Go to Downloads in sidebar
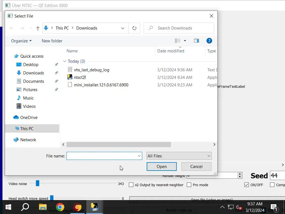This screenshot has width=285, height=214. coord(33,73)
